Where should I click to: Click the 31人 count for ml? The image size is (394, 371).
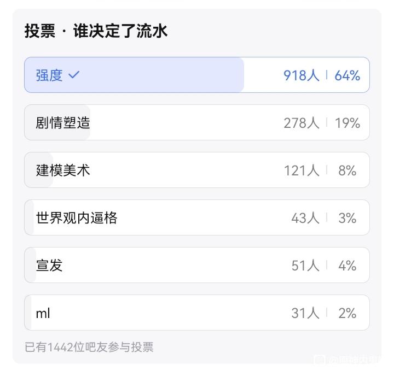(x=305, y=313)
